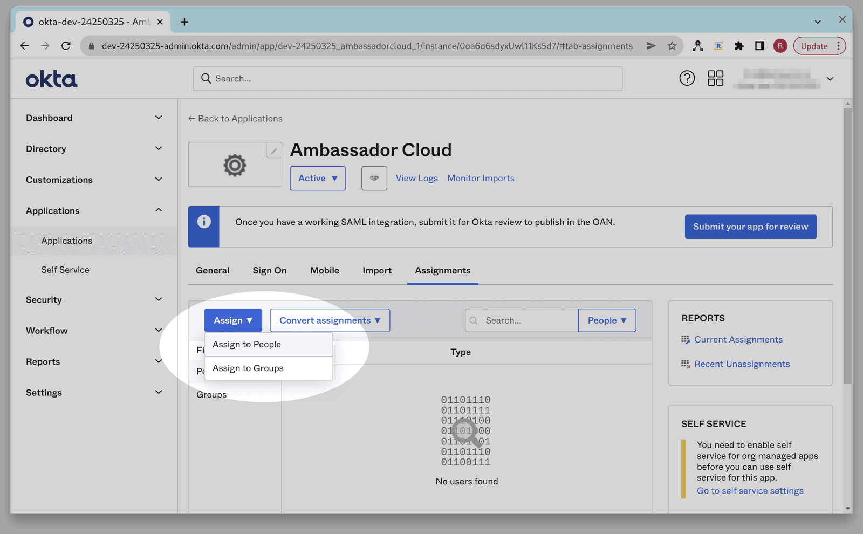Open the Active status dropdown
Viewport: 863px width, 534px height.
[x=318, y=178]
